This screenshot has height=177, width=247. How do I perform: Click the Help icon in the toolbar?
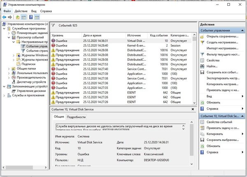[32, 17]
